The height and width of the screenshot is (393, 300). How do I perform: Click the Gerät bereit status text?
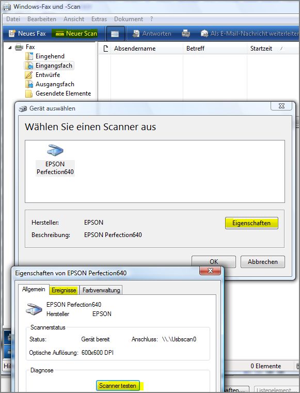[96, 339]
